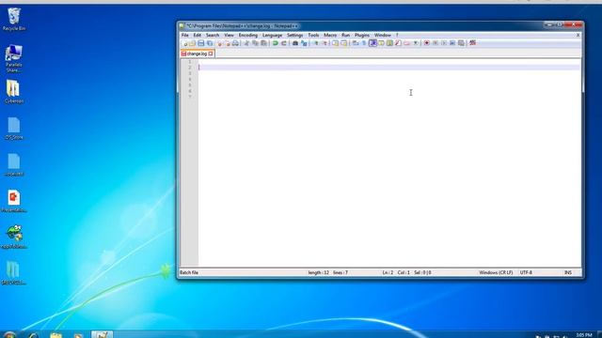The image size is (602, 338).
Task: Toggle Show All Characters icon
Action: [364, 43]
